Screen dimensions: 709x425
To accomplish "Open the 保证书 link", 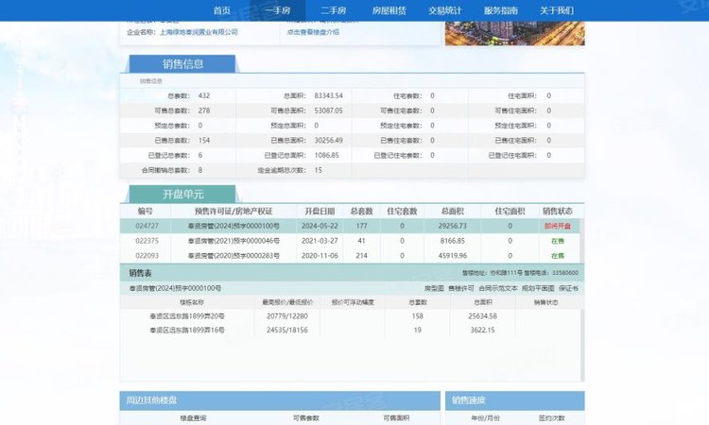I will [x=568, y=288].
